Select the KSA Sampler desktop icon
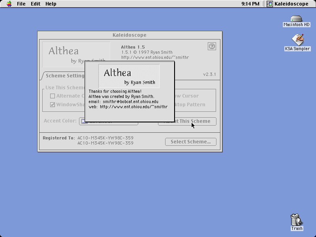 click(x=298, y=40)
